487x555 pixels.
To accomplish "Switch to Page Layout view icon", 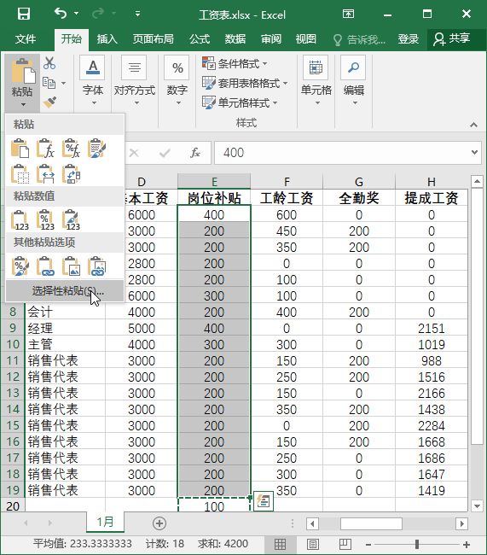I will point(313,544).
